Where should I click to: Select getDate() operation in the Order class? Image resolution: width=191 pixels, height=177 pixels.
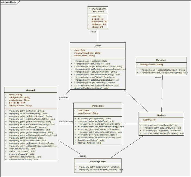tap(91, 61)
